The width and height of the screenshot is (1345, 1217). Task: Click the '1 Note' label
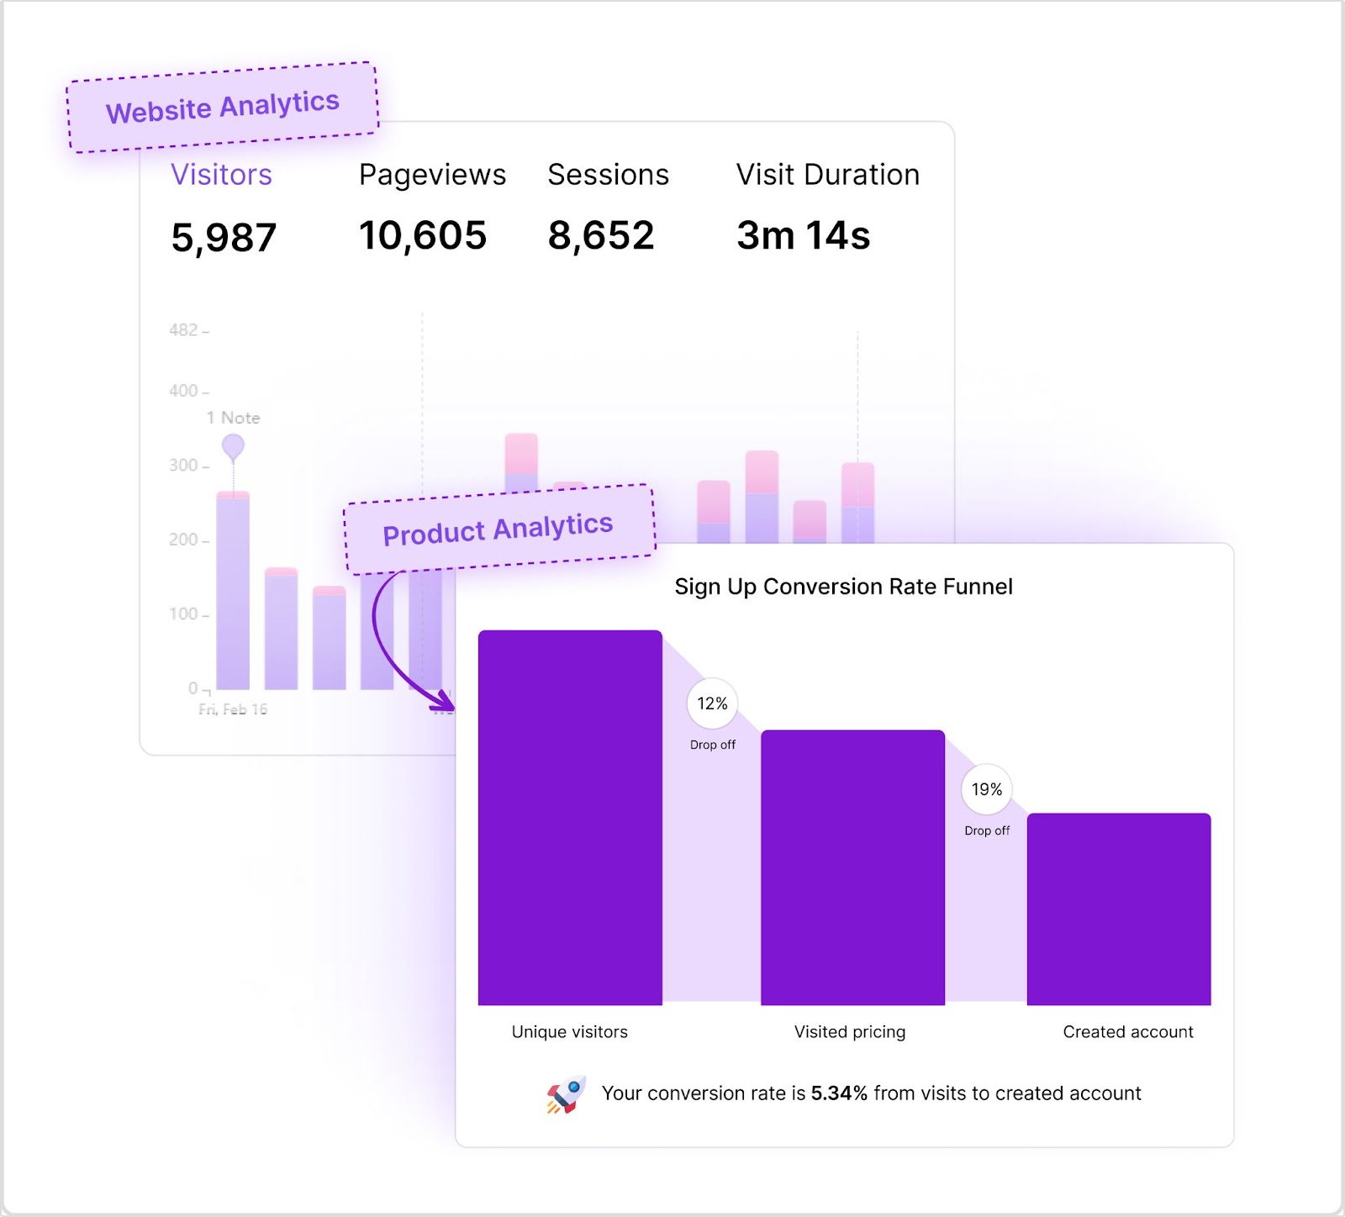234,418
